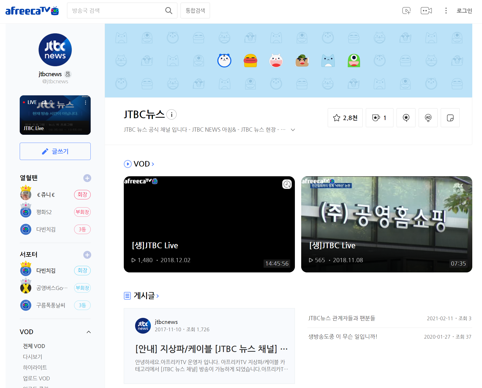Click the badge icon beside jtbcnews
Viewport: 482px width, 388px height.
[x=68, y=74]
